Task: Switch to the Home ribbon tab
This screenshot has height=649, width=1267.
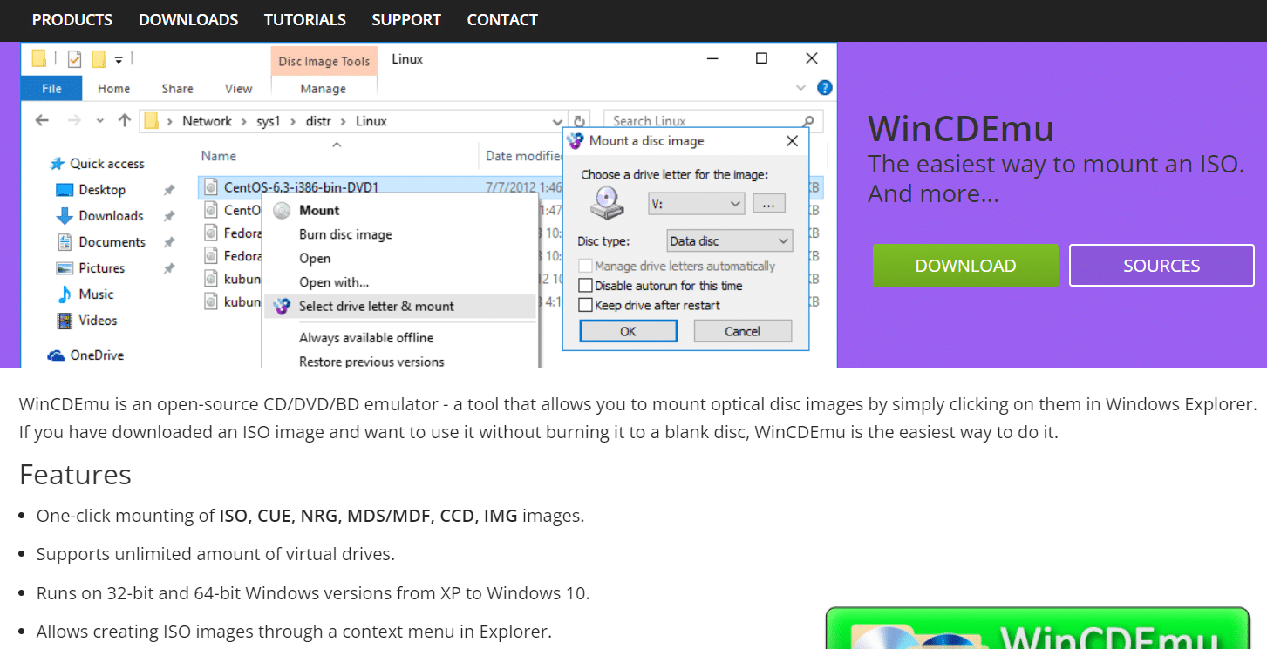Action: [113, 88]
